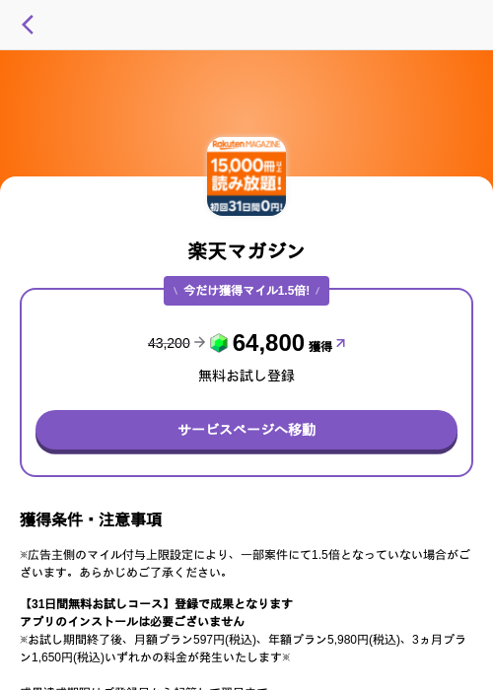Click the green gem mile icon
This screenshot has width=493, height=690.
(x=218, y=343)
